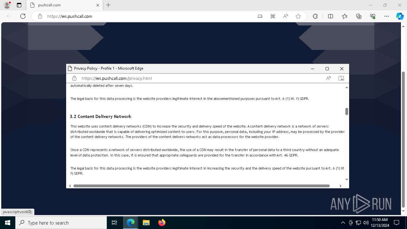Image resolution: width=407 pixels, height=229 pixels.
Task: View site info lock in privacy popup
Action: [x=74, y=78]
